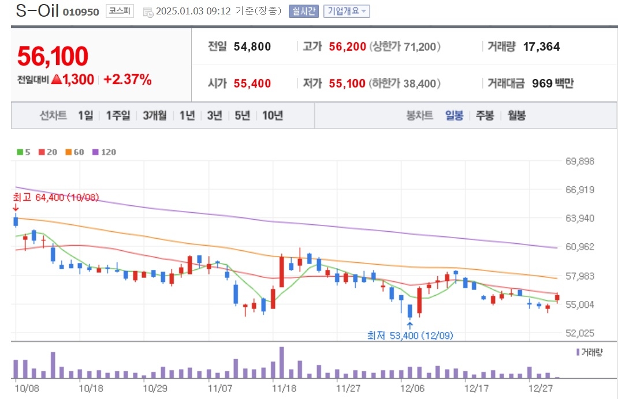The height and width of the screenshot is (399, 618).
Task: Click the previous close value 54,800
Action: point(252,47)
